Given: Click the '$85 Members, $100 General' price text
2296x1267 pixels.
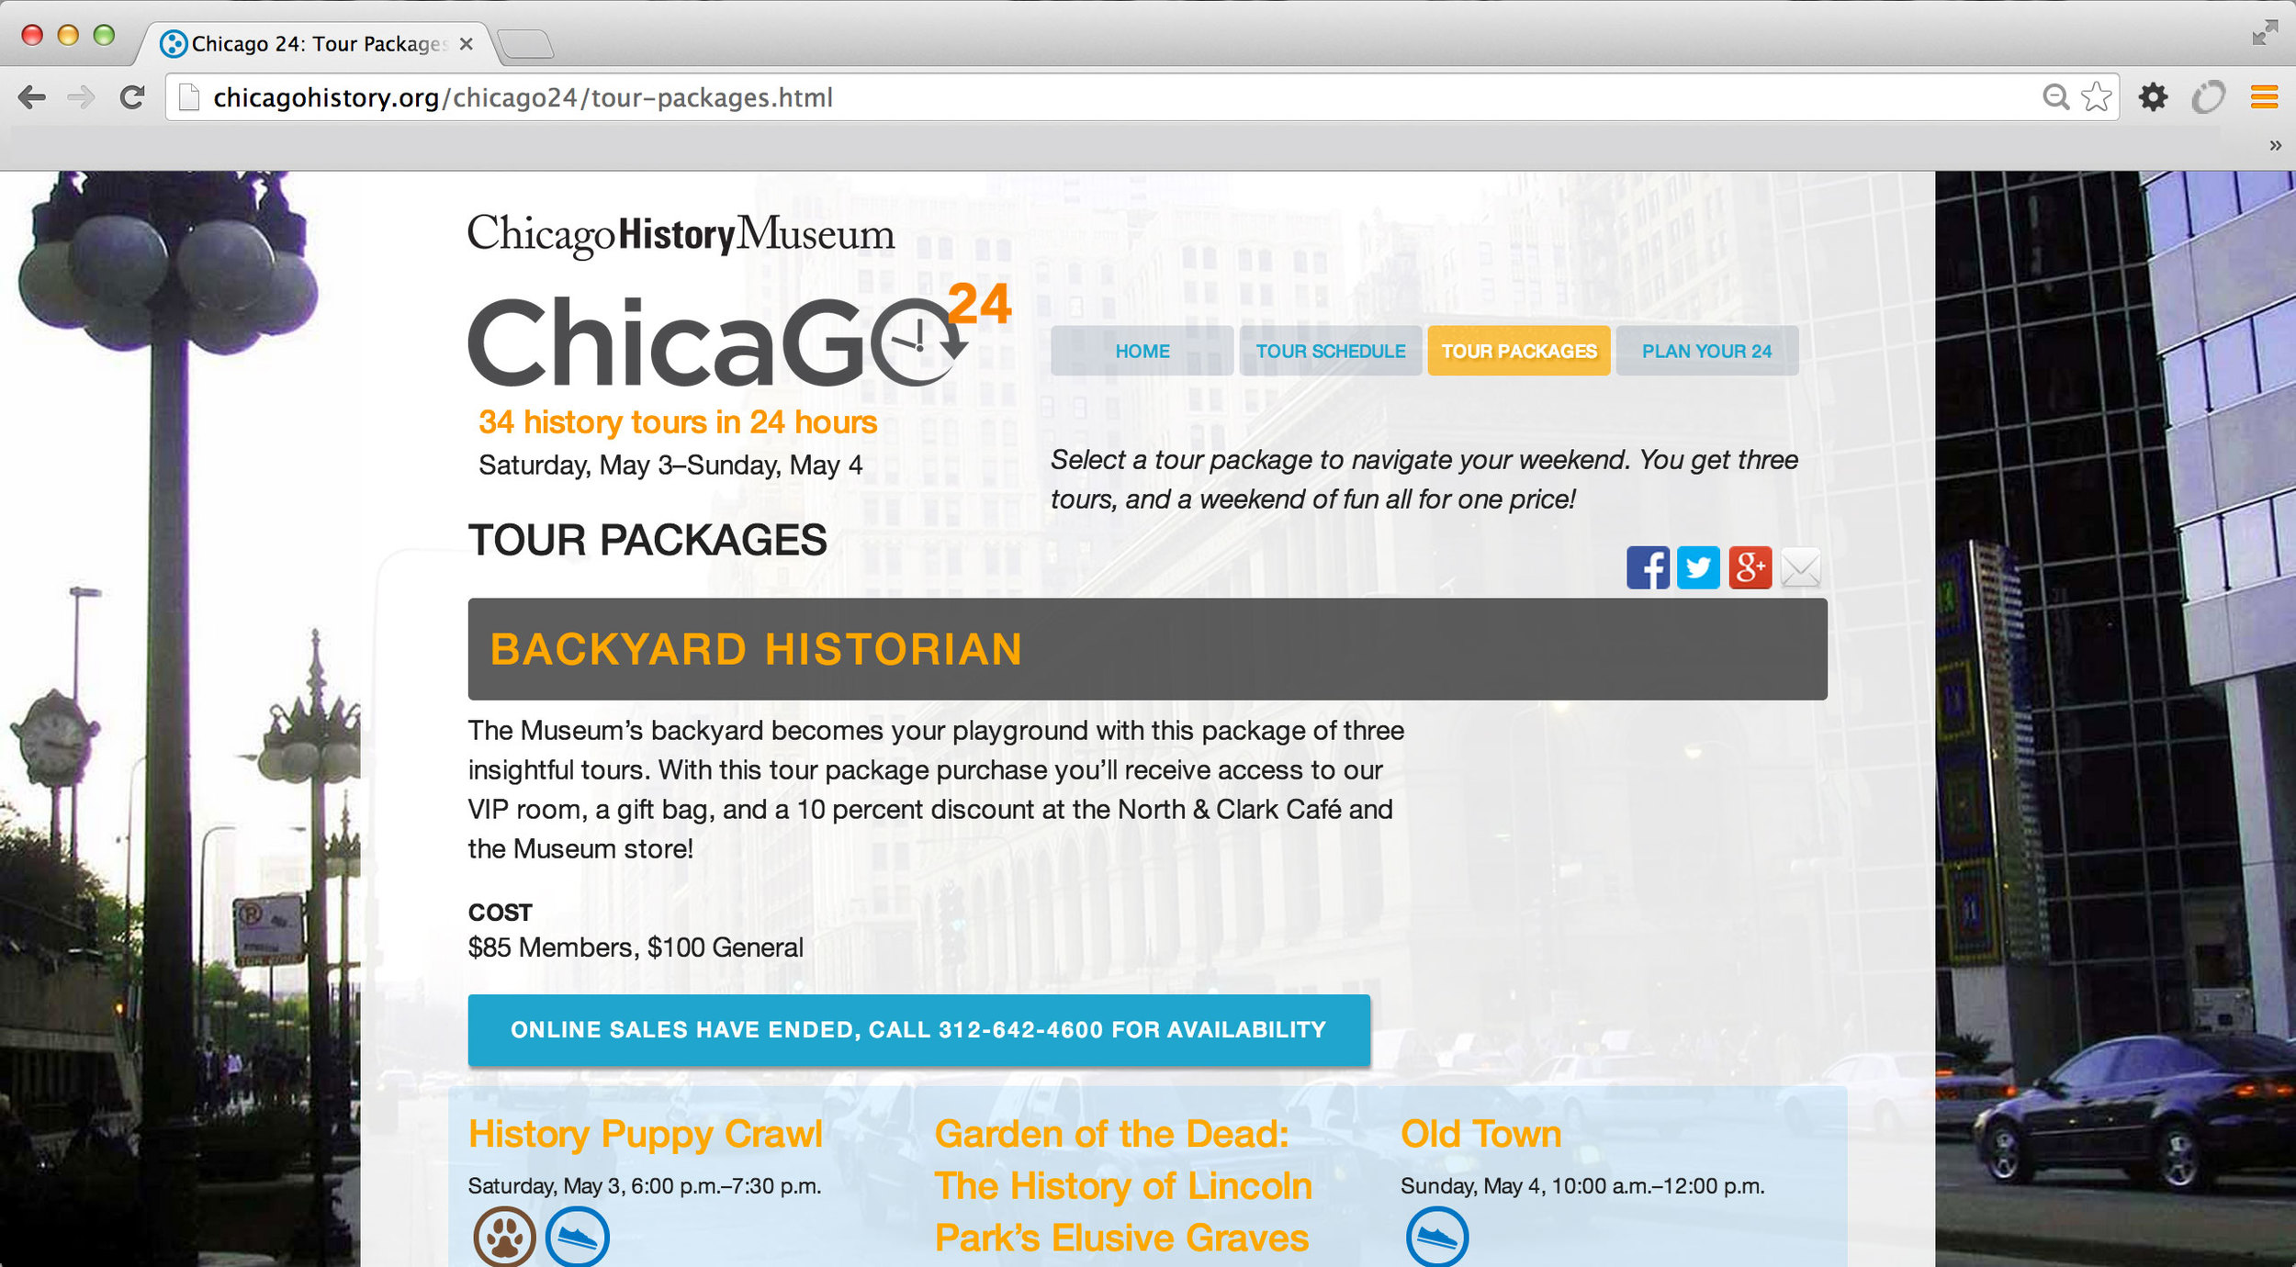Looking at the screenshot, I should pyautogui.click(x=636, y=947).
